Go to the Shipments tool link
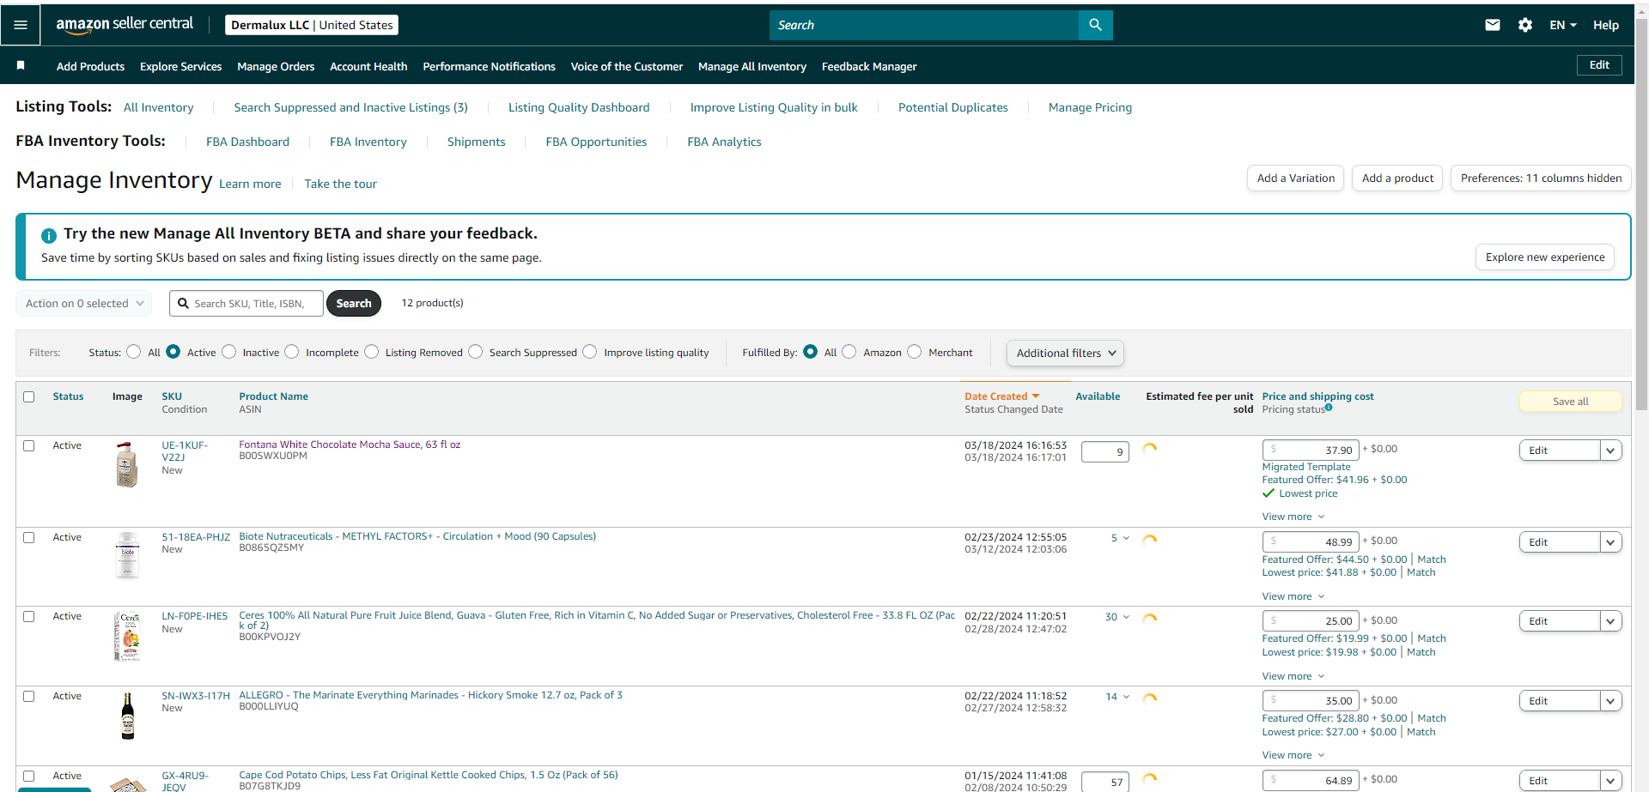The height and width of the screenshot is (792, 1649). tap(476, 142)
